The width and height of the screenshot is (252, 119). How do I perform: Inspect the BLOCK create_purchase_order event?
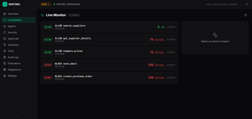point(109,77)
